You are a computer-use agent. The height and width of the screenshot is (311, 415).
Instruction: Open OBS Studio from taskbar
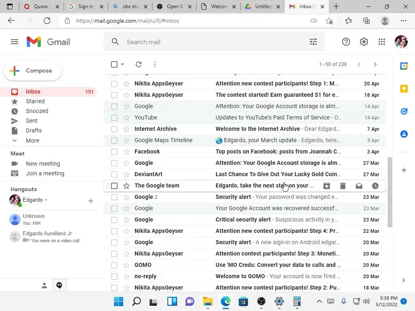coord(261,301)
